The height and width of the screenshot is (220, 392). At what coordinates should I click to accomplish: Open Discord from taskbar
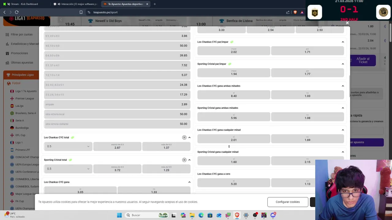(273, 215)
